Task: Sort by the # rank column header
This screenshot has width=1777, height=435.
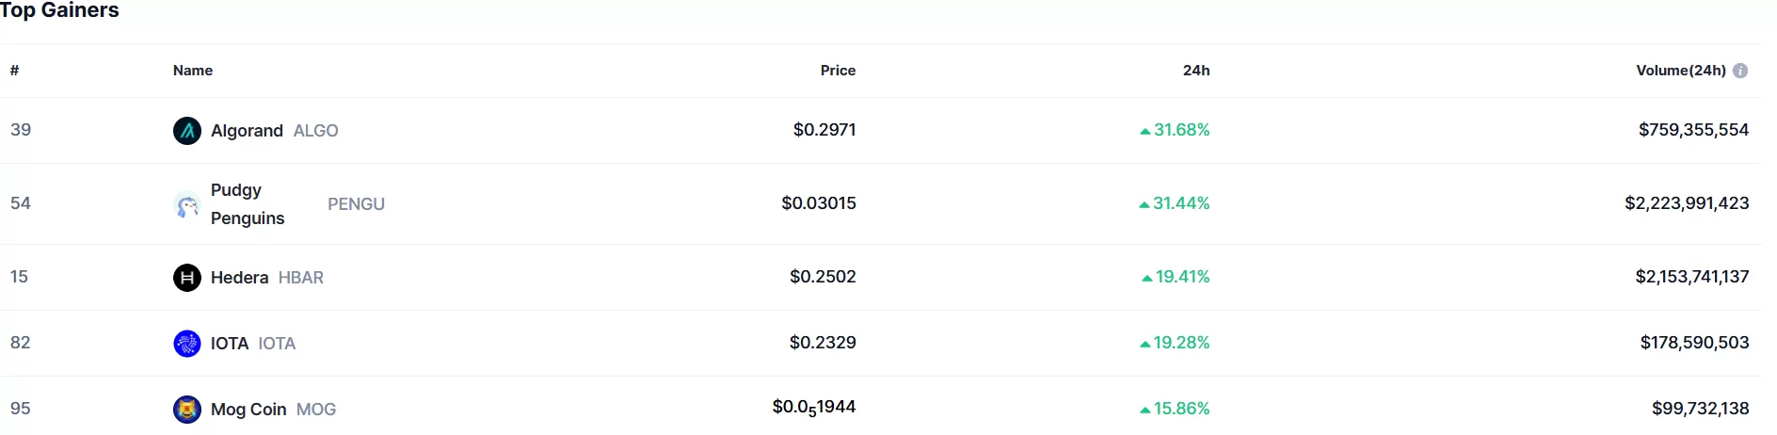Action: [x=14, y=71]
